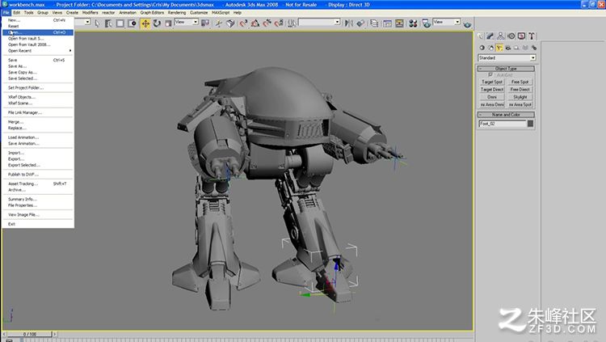Open the Curve Editor
Viewport: 606px width, 342px height.
(387, 23)
